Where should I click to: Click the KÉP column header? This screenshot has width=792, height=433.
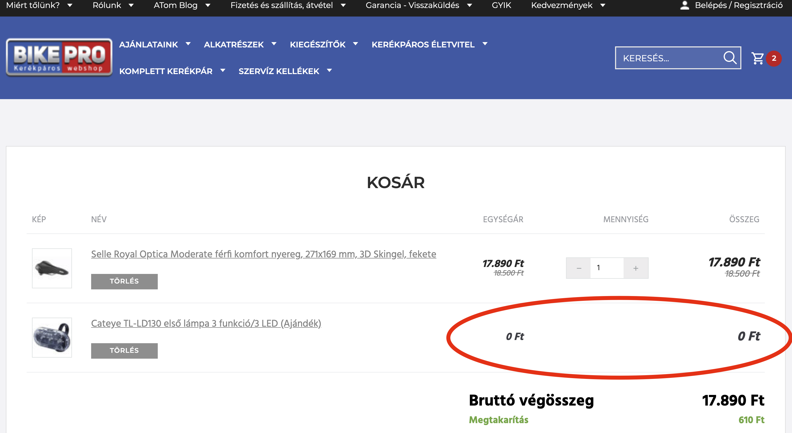39,219
